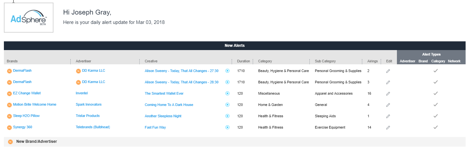The width and height of the screenshot is (475, 157).
Task: Open Alison Sweeny 27:30 creative title
Action: 181,71
